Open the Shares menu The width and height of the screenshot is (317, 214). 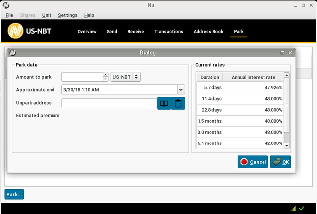point(28,15)
